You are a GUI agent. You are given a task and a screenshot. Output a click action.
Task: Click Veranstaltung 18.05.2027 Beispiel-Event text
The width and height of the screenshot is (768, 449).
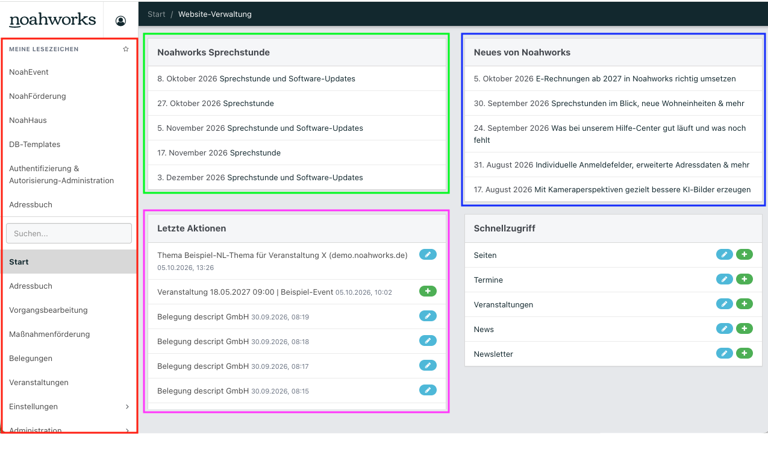[245, 292]
